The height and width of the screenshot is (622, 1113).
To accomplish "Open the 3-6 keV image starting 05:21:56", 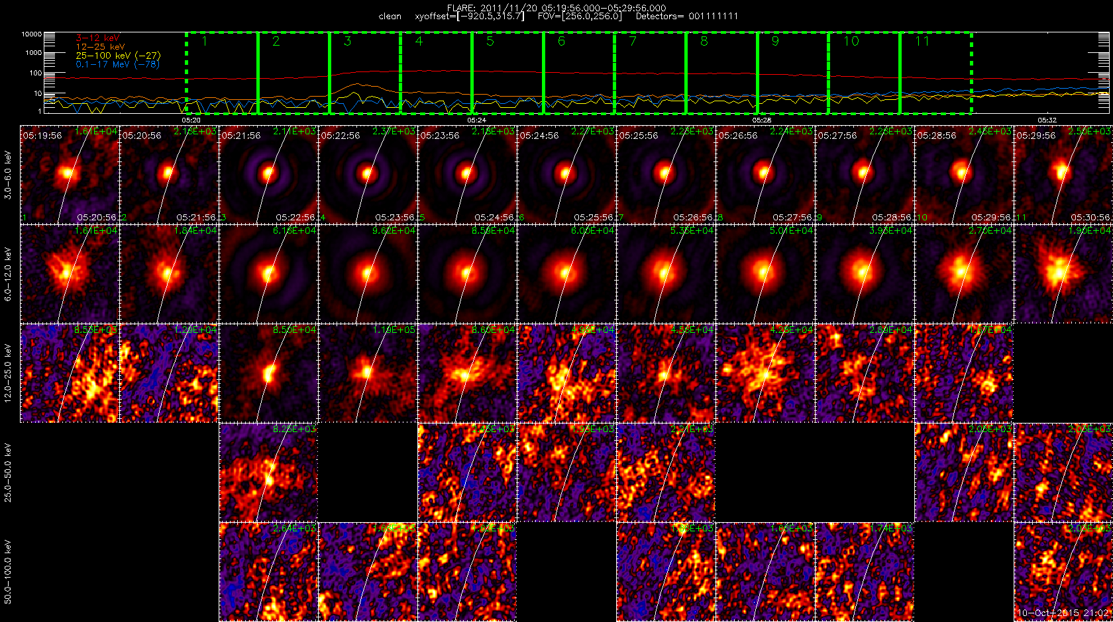I will click(268, 175).
